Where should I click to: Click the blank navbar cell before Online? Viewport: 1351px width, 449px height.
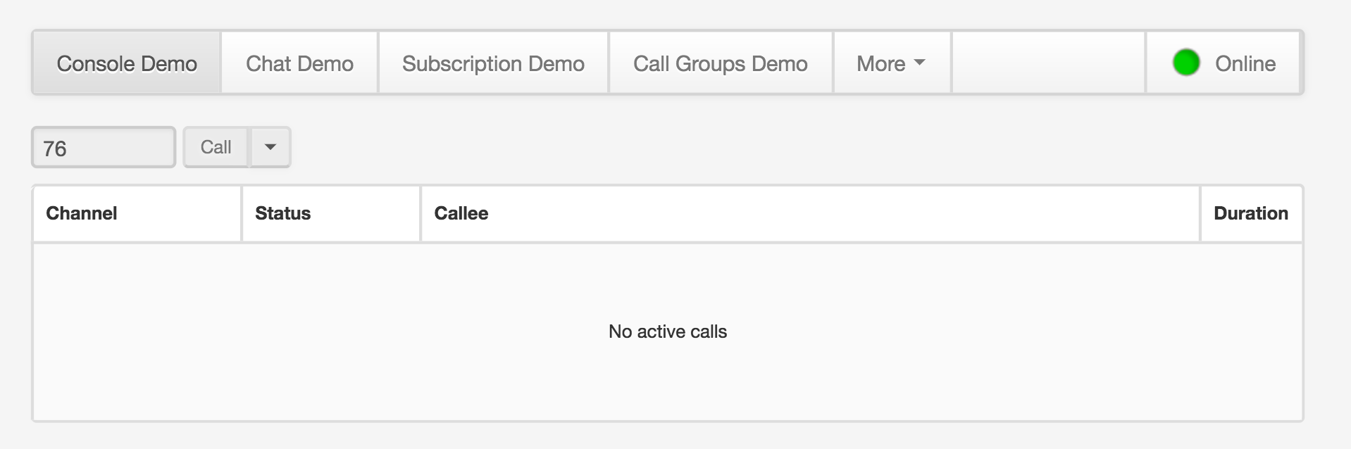pyautogui.click(x=1048, y=63)
